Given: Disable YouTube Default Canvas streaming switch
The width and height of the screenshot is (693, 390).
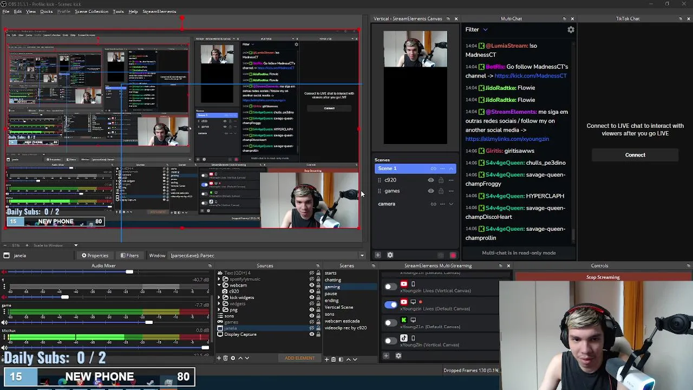Looking at the screenshot, I should point(390,304).
